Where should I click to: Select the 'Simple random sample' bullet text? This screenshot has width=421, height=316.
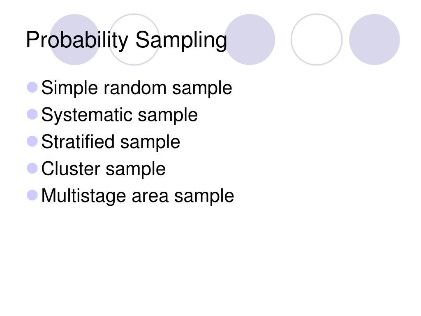(x=136, y=88)
